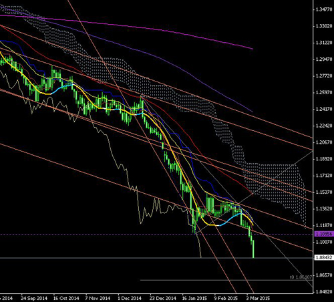Click the 7 Nov 2014 date label
Image resolution: width=334 pixels, height=302 pixels.
[98, 298]
